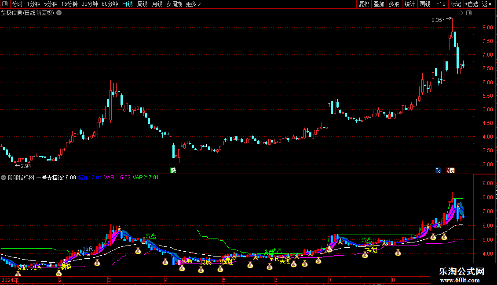
Task: Expand the 更多 periods menu
Action: pyautogui.click(x=193, y=4)
